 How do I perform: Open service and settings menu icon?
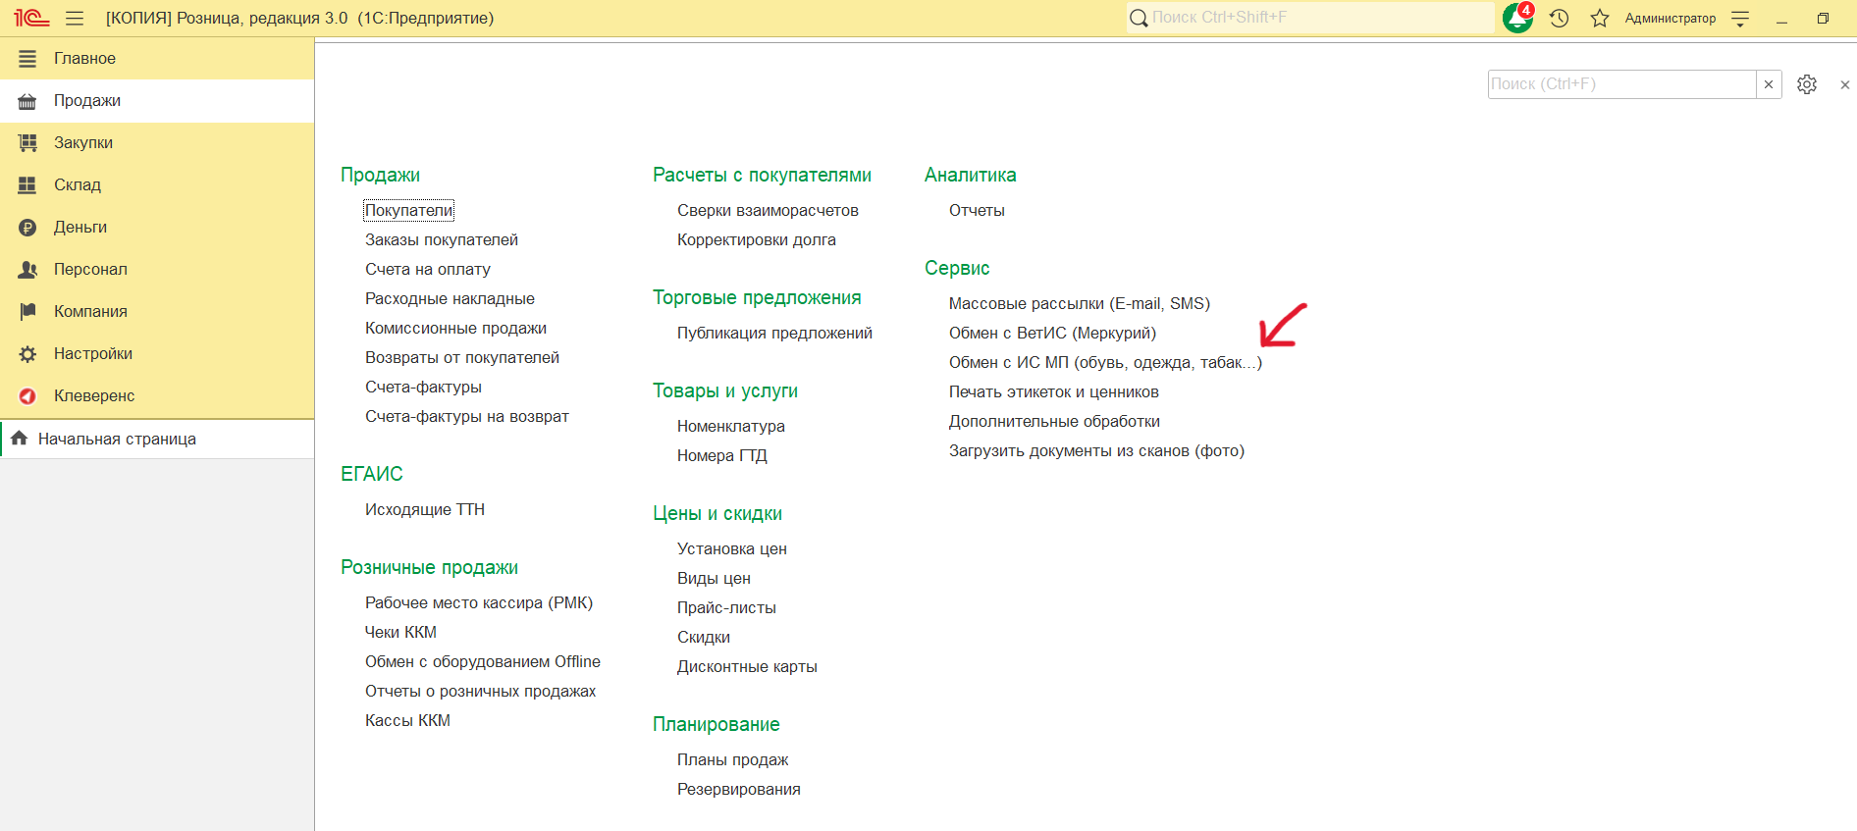(x=1740, y=18)
